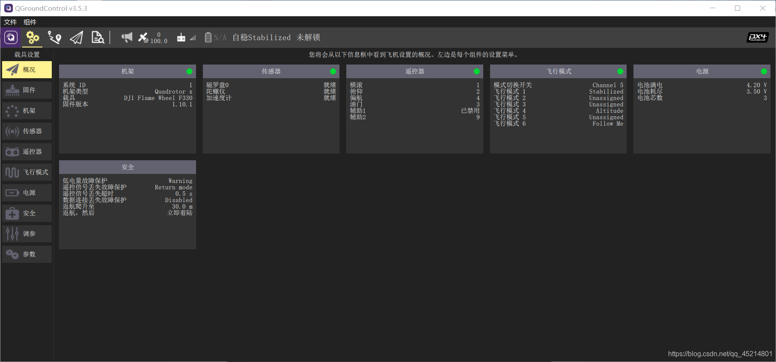Switch to Fly view paper plane icon
776x362 pixels.
[x=76, y=38]
